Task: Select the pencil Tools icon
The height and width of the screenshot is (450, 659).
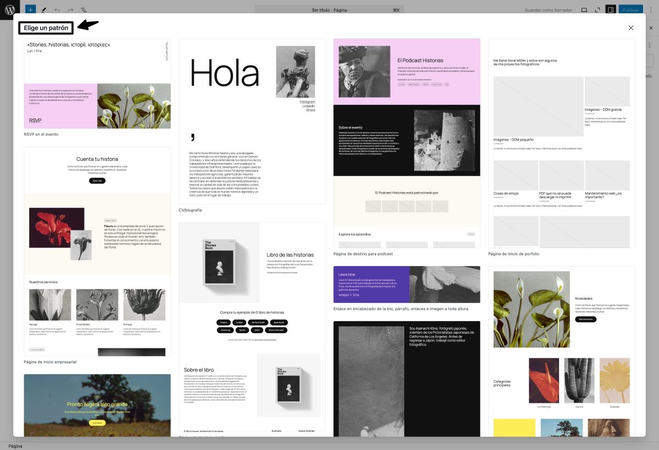Action: [x=44, y=10]
